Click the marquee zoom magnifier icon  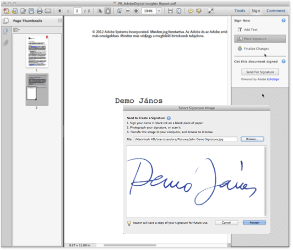click(119, 11)
